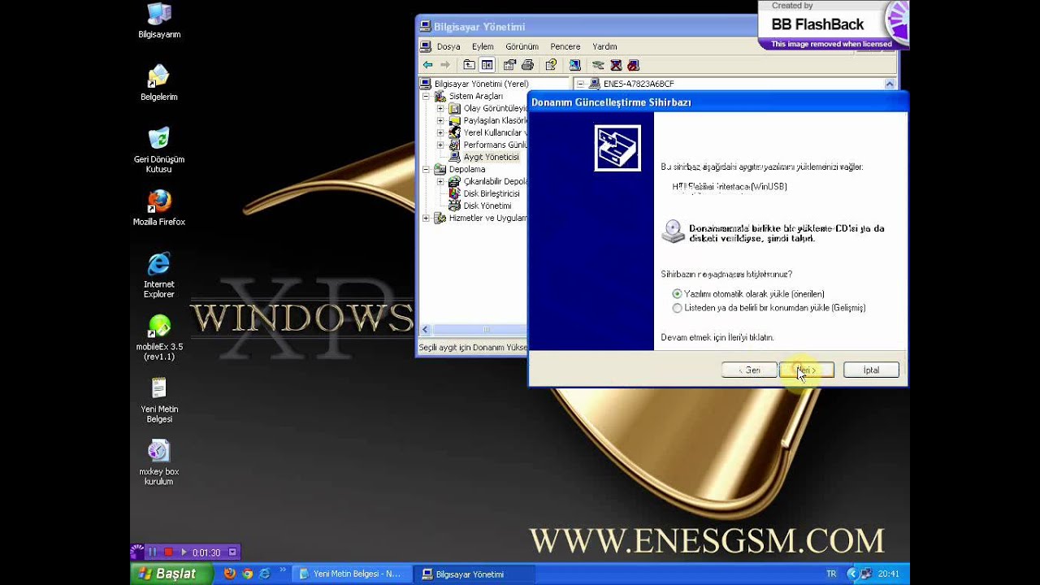
Task: Click the Up one level toolbar icon
Action: [469, 65]
